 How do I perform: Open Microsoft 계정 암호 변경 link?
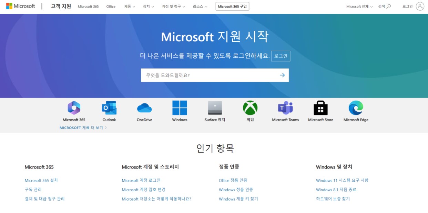pyautogui.click(x=144, y=190)
